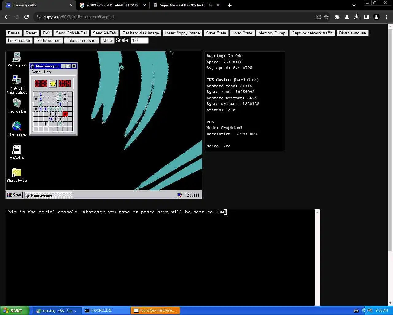
Task: Open the Chrome labs flask icon
Action: pos(347,17)
